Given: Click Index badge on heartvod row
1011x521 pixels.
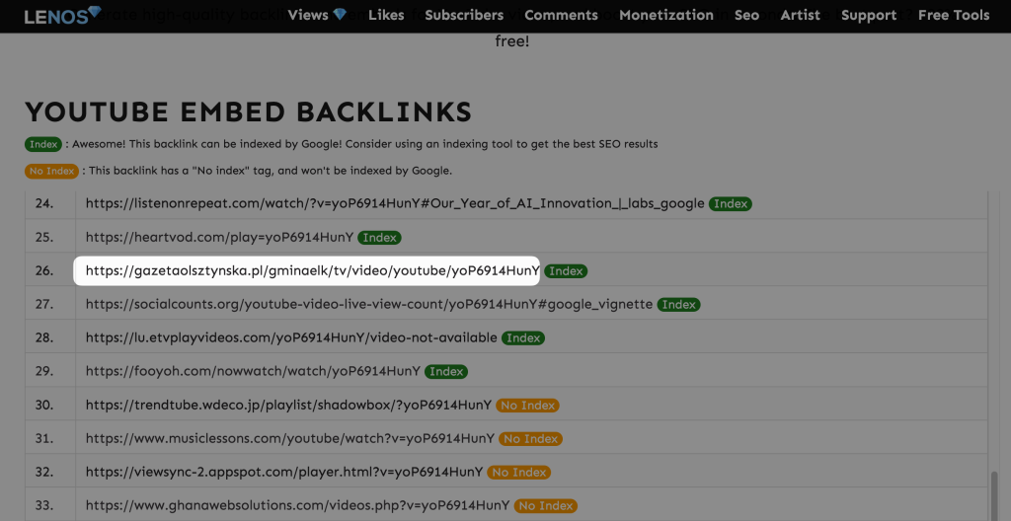Looking at the screenshot, I should click(x=380, y=237).
